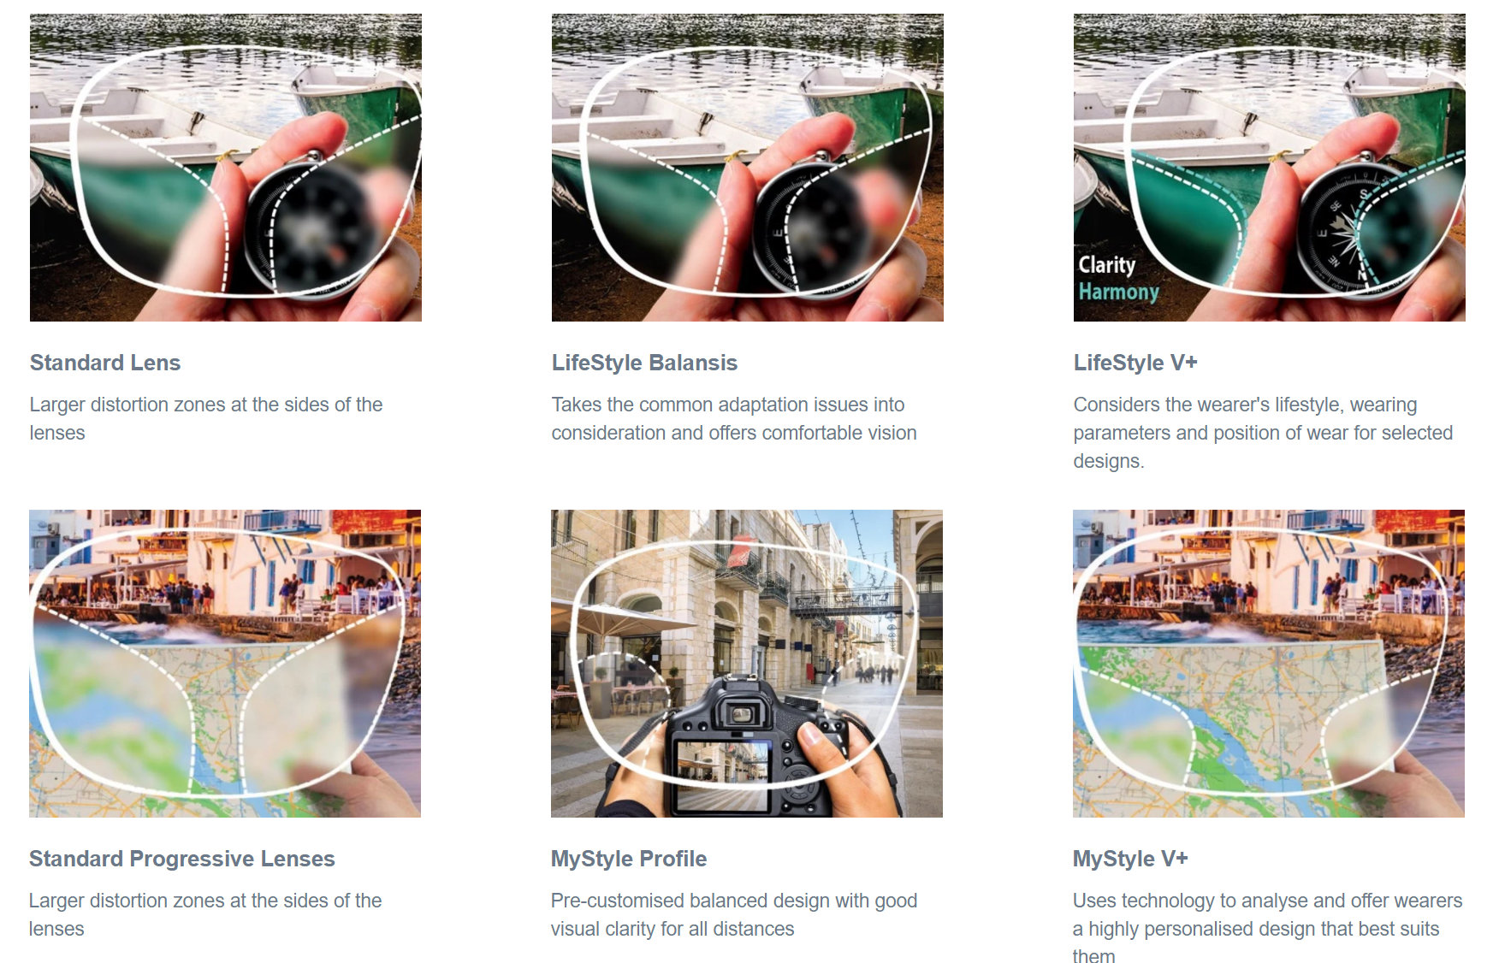This screenshot has width=1499, height=963.
Task: Click the MyStyle V+ heading
Action: coord(1130,859)
